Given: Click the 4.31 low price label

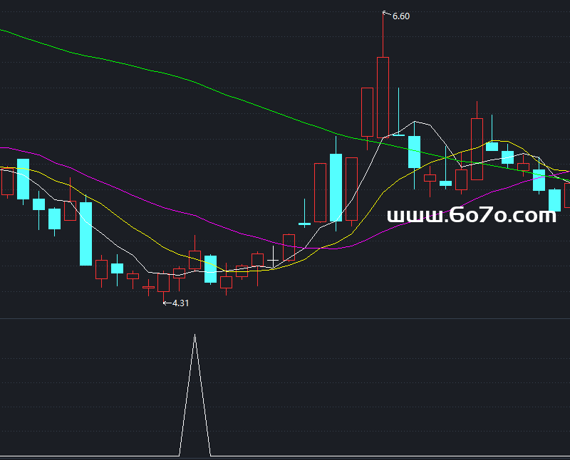Looking at the screenshot, I should click(x=180, y=303).
